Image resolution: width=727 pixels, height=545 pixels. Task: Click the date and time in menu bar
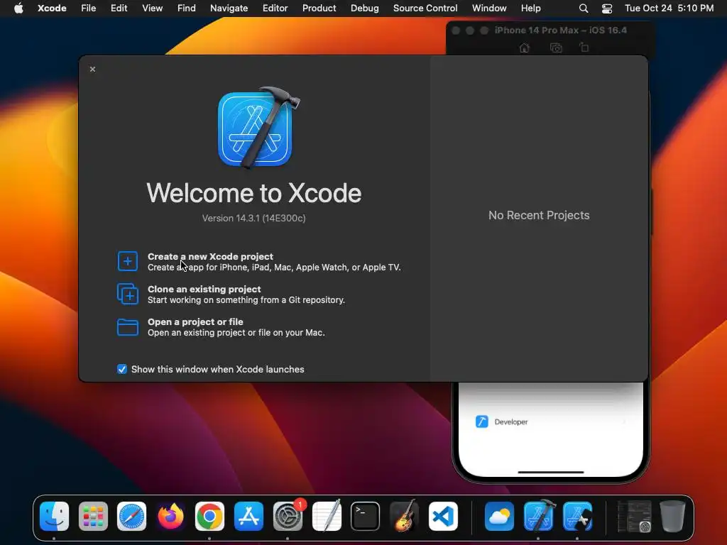tap(669, 9)
